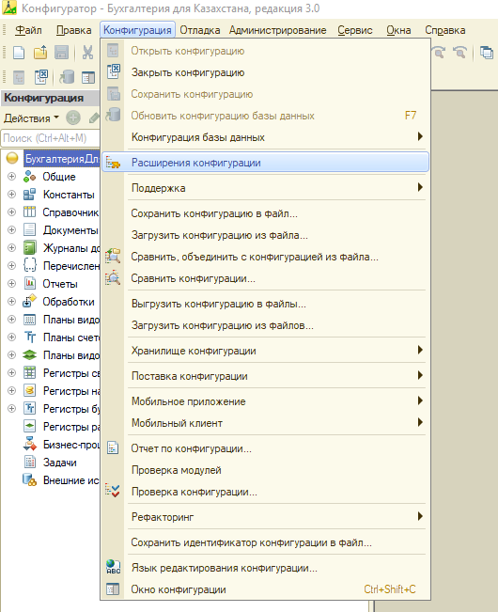The image size is (498, 612).
Task: Open the Мобильный клиент submenu
Action: click(x=266, y=423)
